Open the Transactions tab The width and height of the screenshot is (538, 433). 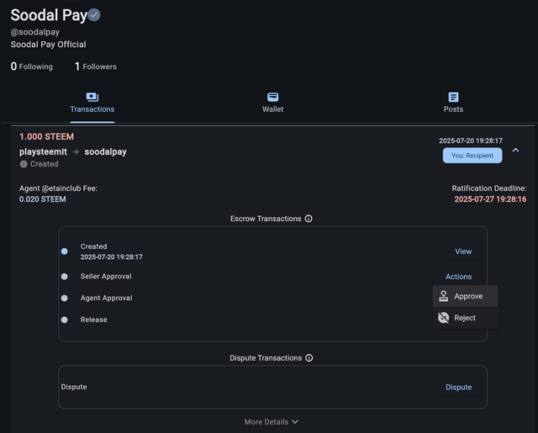(92, 103)
